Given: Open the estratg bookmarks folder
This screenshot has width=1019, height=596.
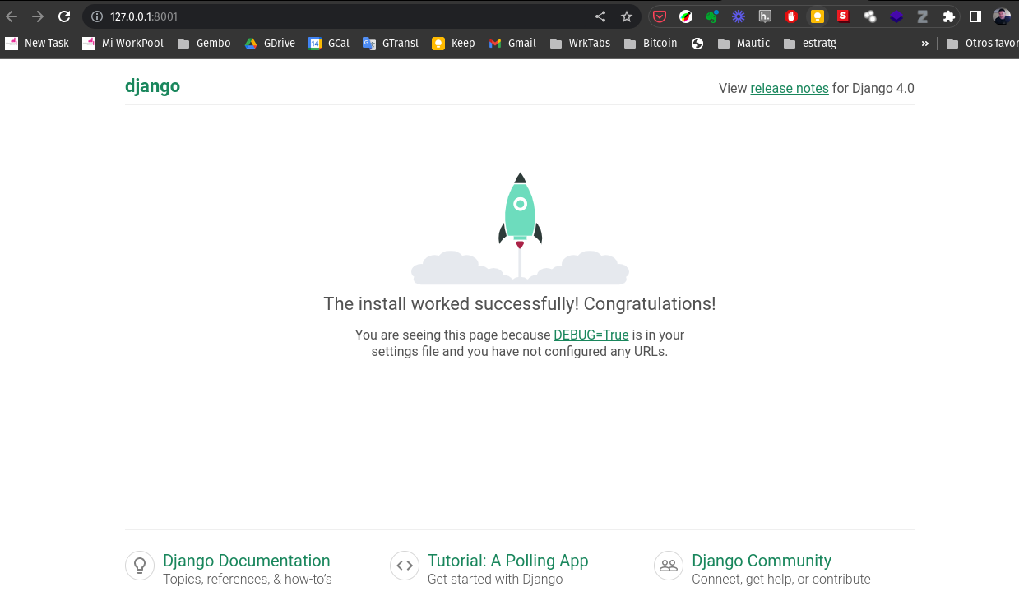Looking at the screenshot, I should [x=810, y=44].
